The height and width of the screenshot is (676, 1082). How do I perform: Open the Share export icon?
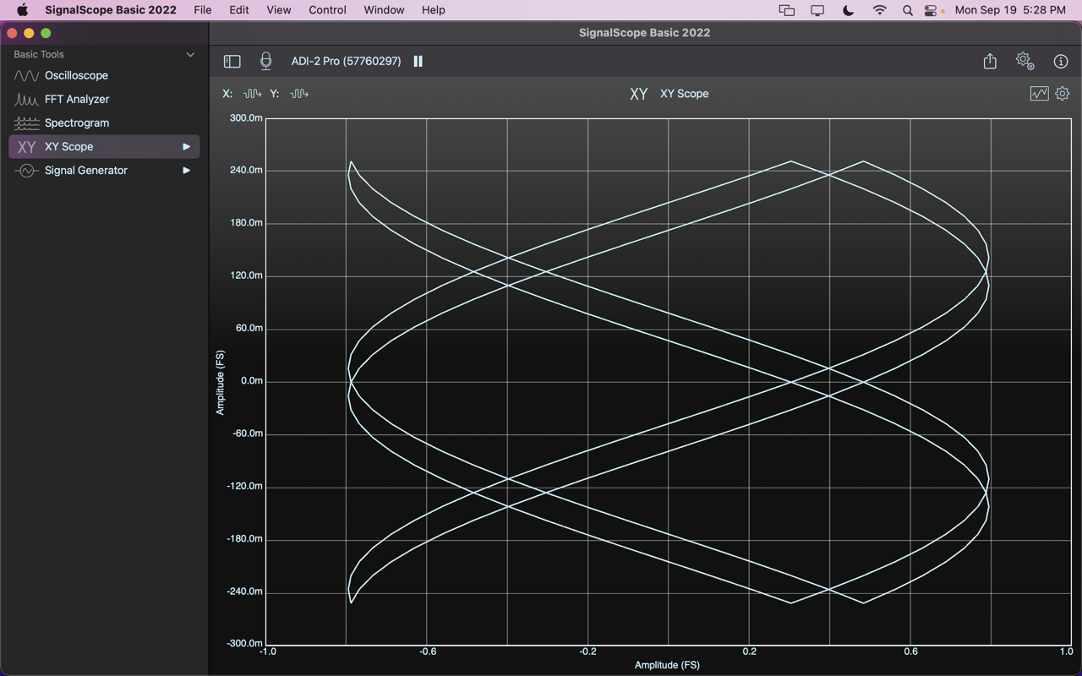coord(990,61)
